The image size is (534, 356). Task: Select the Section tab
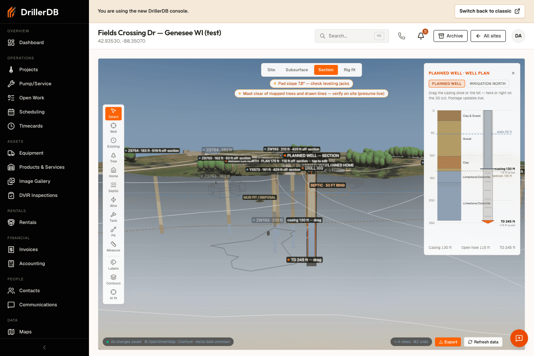[x=326, y=70]
